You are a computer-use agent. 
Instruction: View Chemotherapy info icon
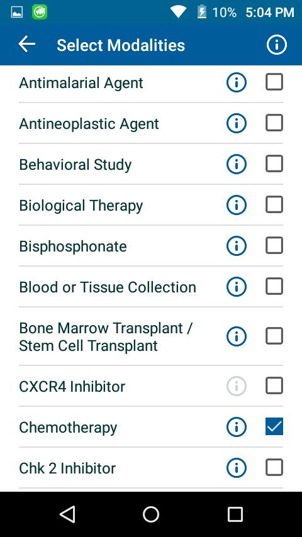click(x=237, y=427)
